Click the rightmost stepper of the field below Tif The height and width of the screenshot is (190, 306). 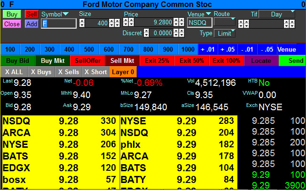pyautogui.click(x=292, y=24)
